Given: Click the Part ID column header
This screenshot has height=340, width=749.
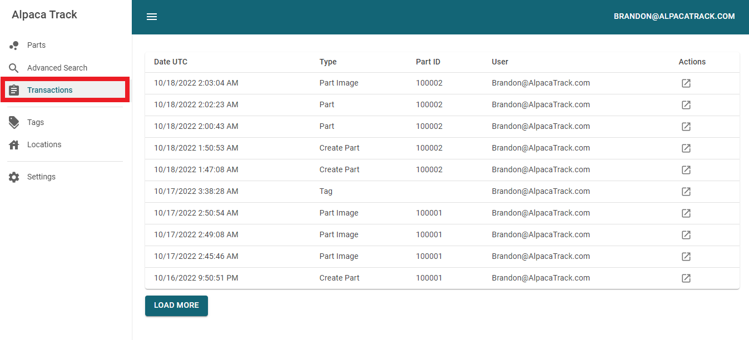Looking at the screenshot, I should coord(428,62).
